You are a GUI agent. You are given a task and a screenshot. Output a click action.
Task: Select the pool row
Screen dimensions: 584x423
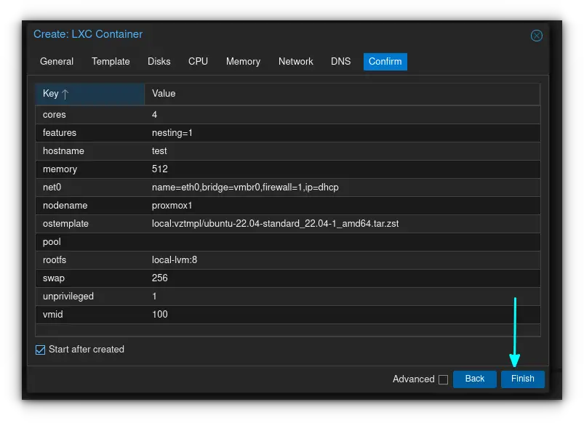pos(288,242)
